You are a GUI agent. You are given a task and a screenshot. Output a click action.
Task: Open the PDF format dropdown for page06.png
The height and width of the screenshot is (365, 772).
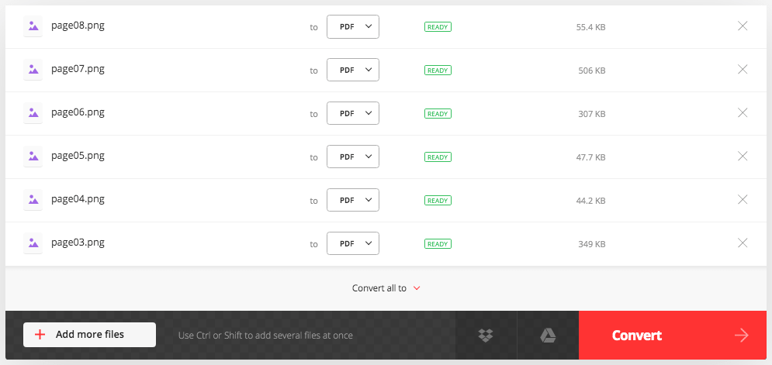(353, 113)
